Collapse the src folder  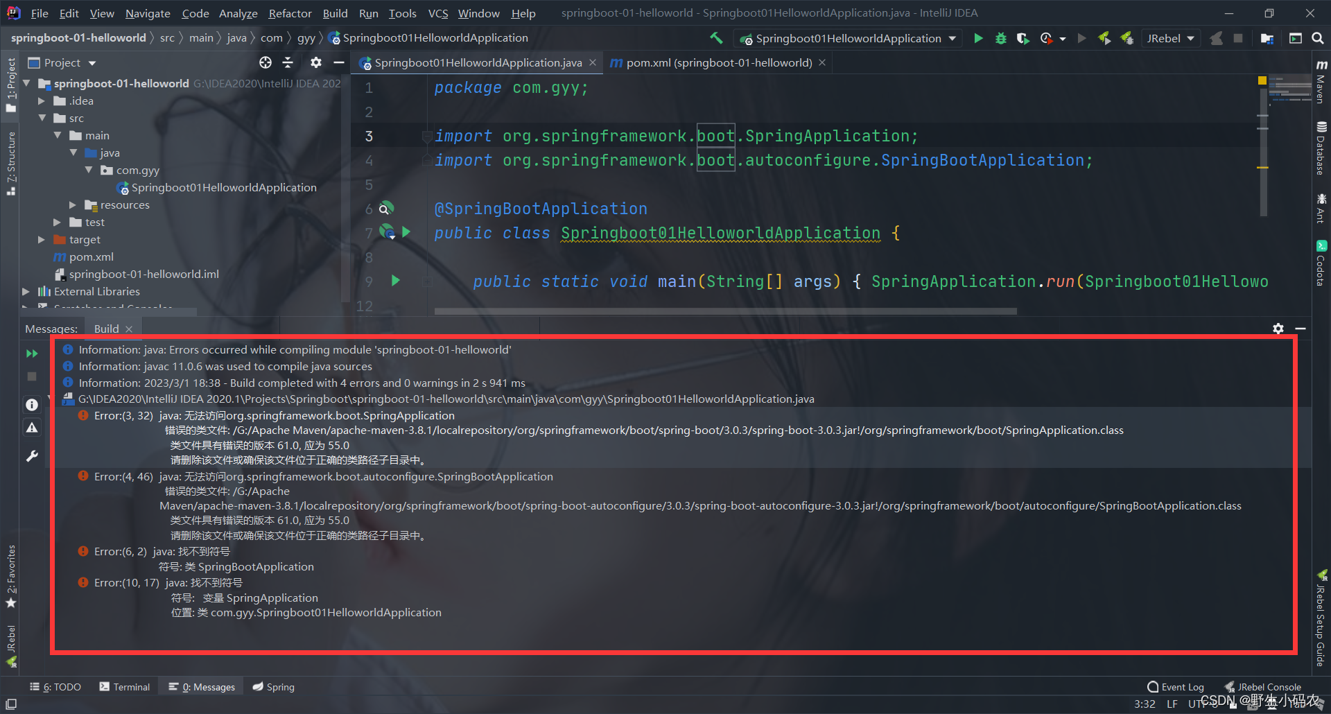42,119
